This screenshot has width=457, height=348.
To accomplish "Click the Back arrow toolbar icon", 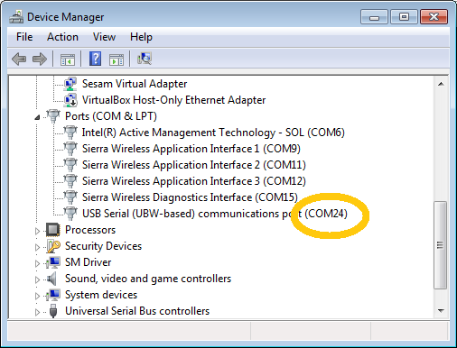I will 19,59.
